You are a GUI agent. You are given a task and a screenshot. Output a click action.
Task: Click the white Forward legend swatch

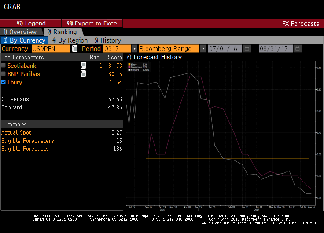[129, 70]
